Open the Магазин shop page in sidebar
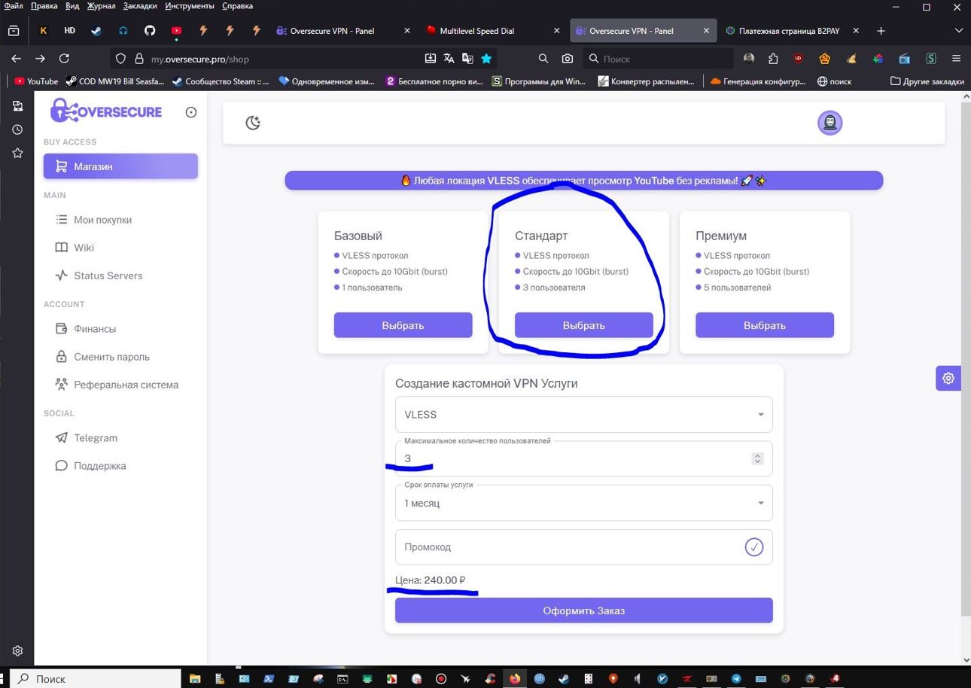The width and height of the screenshot is (971, 688). pos(120,166)
